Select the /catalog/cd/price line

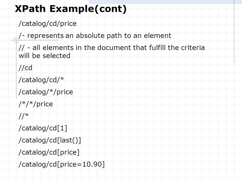[x=48, y=24]
